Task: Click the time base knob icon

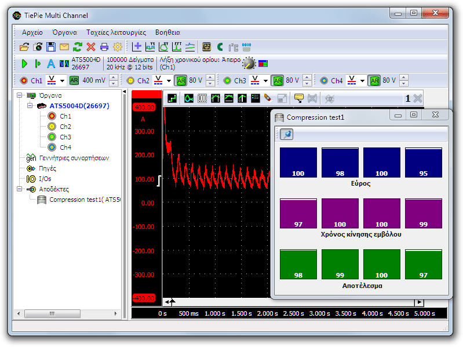Action: point(249,64)
